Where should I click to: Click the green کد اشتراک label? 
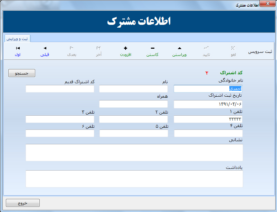(231, 73)
